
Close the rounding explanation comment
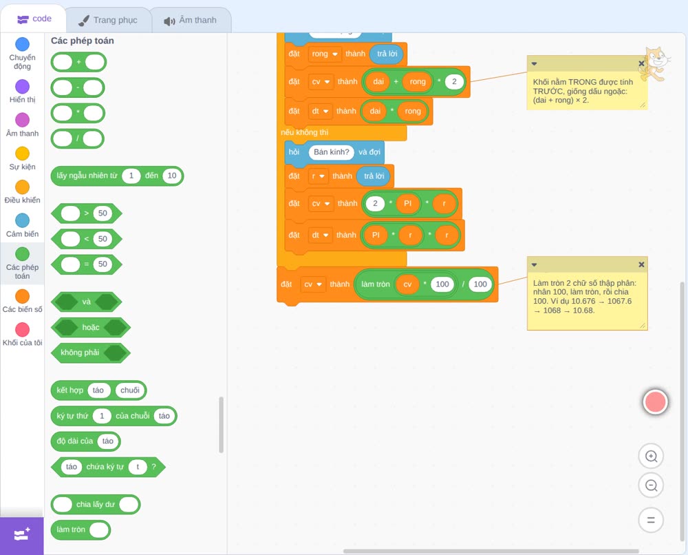point(641,264)
